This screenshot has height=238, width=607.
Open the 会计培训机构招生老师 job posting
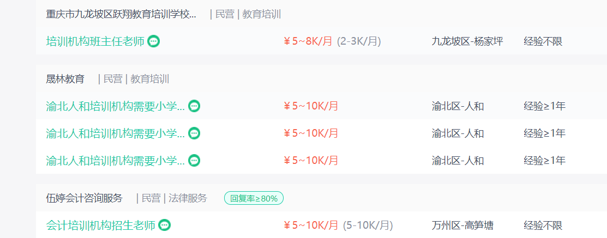pyautogui.click(x=101, y=225)
